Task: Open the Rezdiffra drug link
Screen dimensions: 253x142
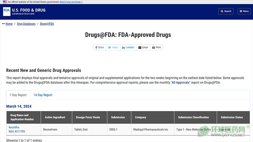Action: pyautogui.click(x=14, y=127)
